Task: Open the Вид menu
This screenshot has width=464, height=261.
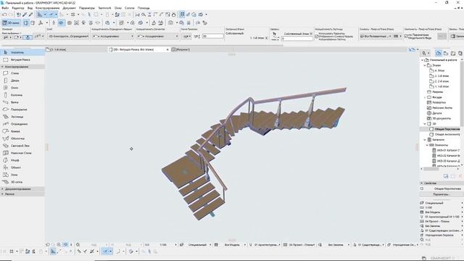Action: (30, 8)
